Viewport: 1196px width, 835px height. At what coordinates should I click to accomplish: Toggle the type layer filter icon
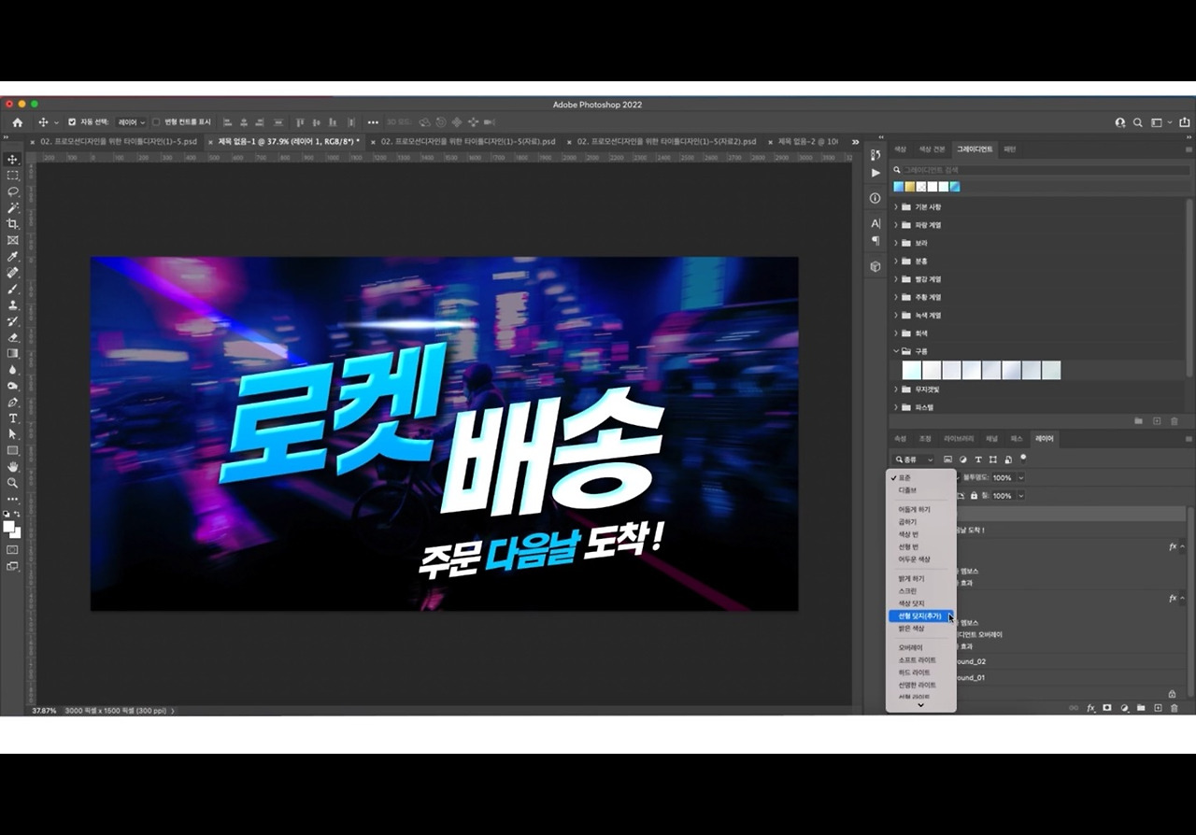(x=978, y=460)
